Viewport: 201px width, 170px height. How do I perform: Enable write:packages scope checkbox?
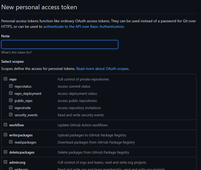(x=5, y=135)
